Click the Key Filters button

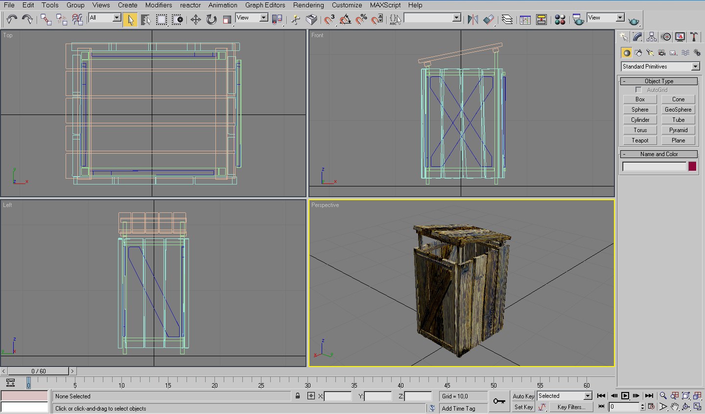click(571, 407)
